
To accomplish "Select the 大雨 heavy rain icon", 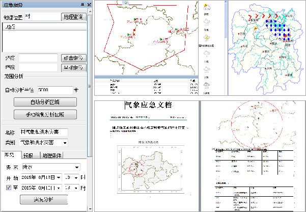I will click(208, 68).
